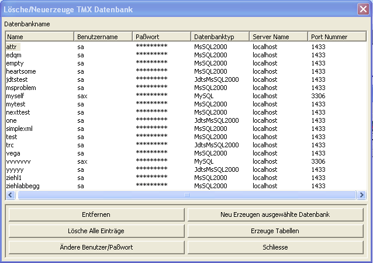This screenshot has height=263, width=373.
Task: Click Neu Erzeugen ausgewählte Datenbank button
Action: coord(275,214)
